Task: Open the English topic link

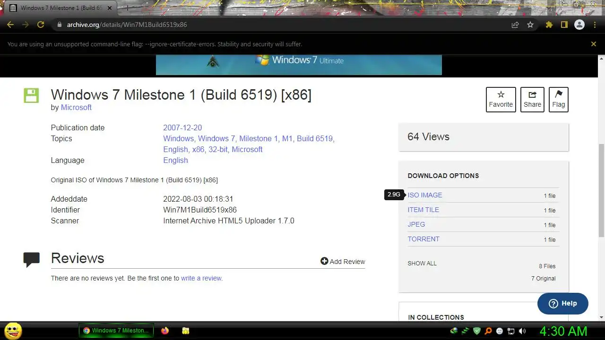Action: 175,149
